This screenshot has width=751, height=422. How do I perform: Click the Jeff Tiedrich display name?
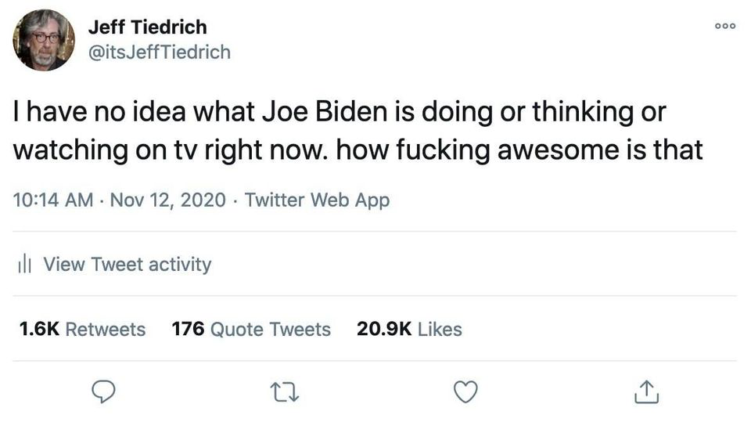pyautogui.click(x=147, y=27)
